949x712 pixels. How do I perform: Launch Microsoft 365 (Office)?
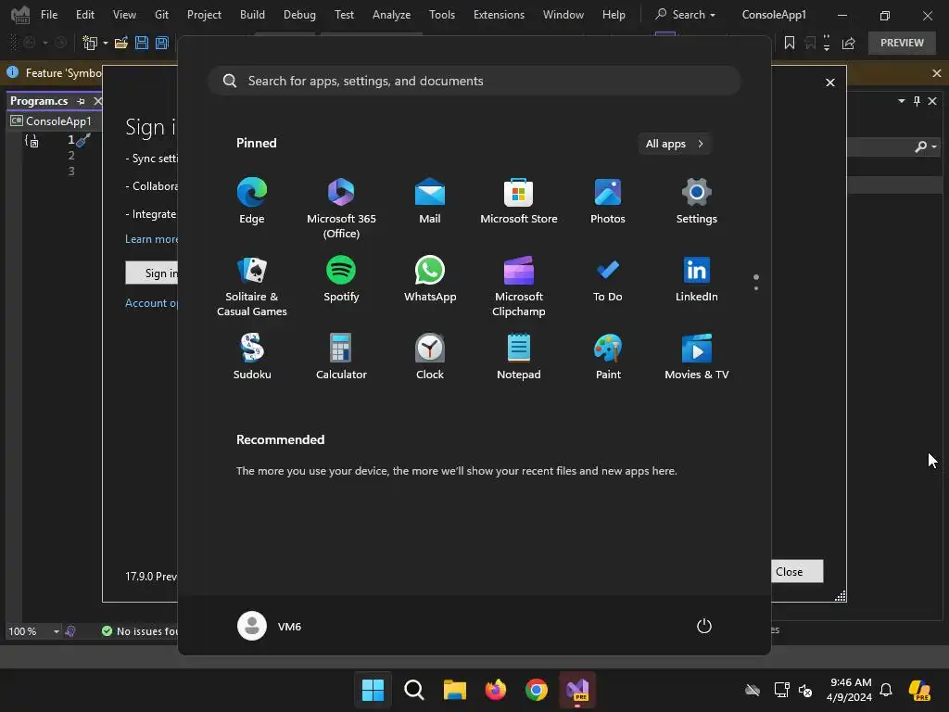[341, 208]
